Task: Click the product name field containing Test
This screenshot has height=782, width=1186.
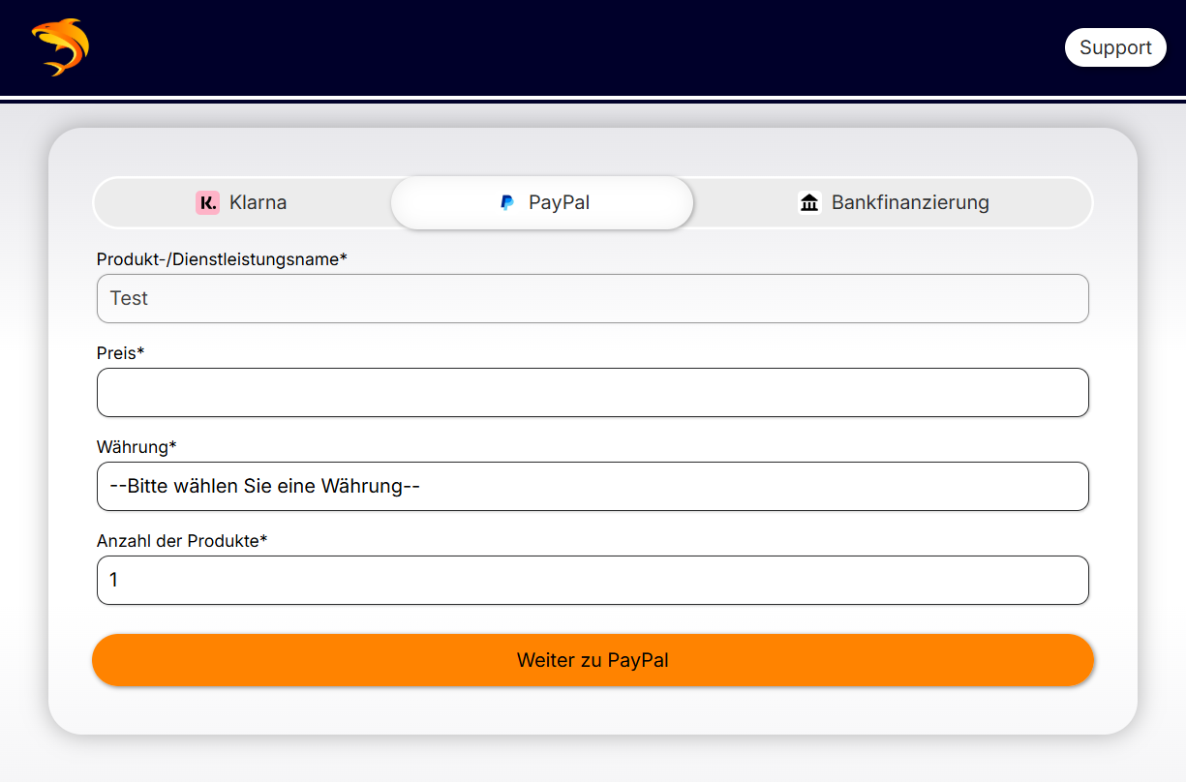Action: tap(593, 298)
